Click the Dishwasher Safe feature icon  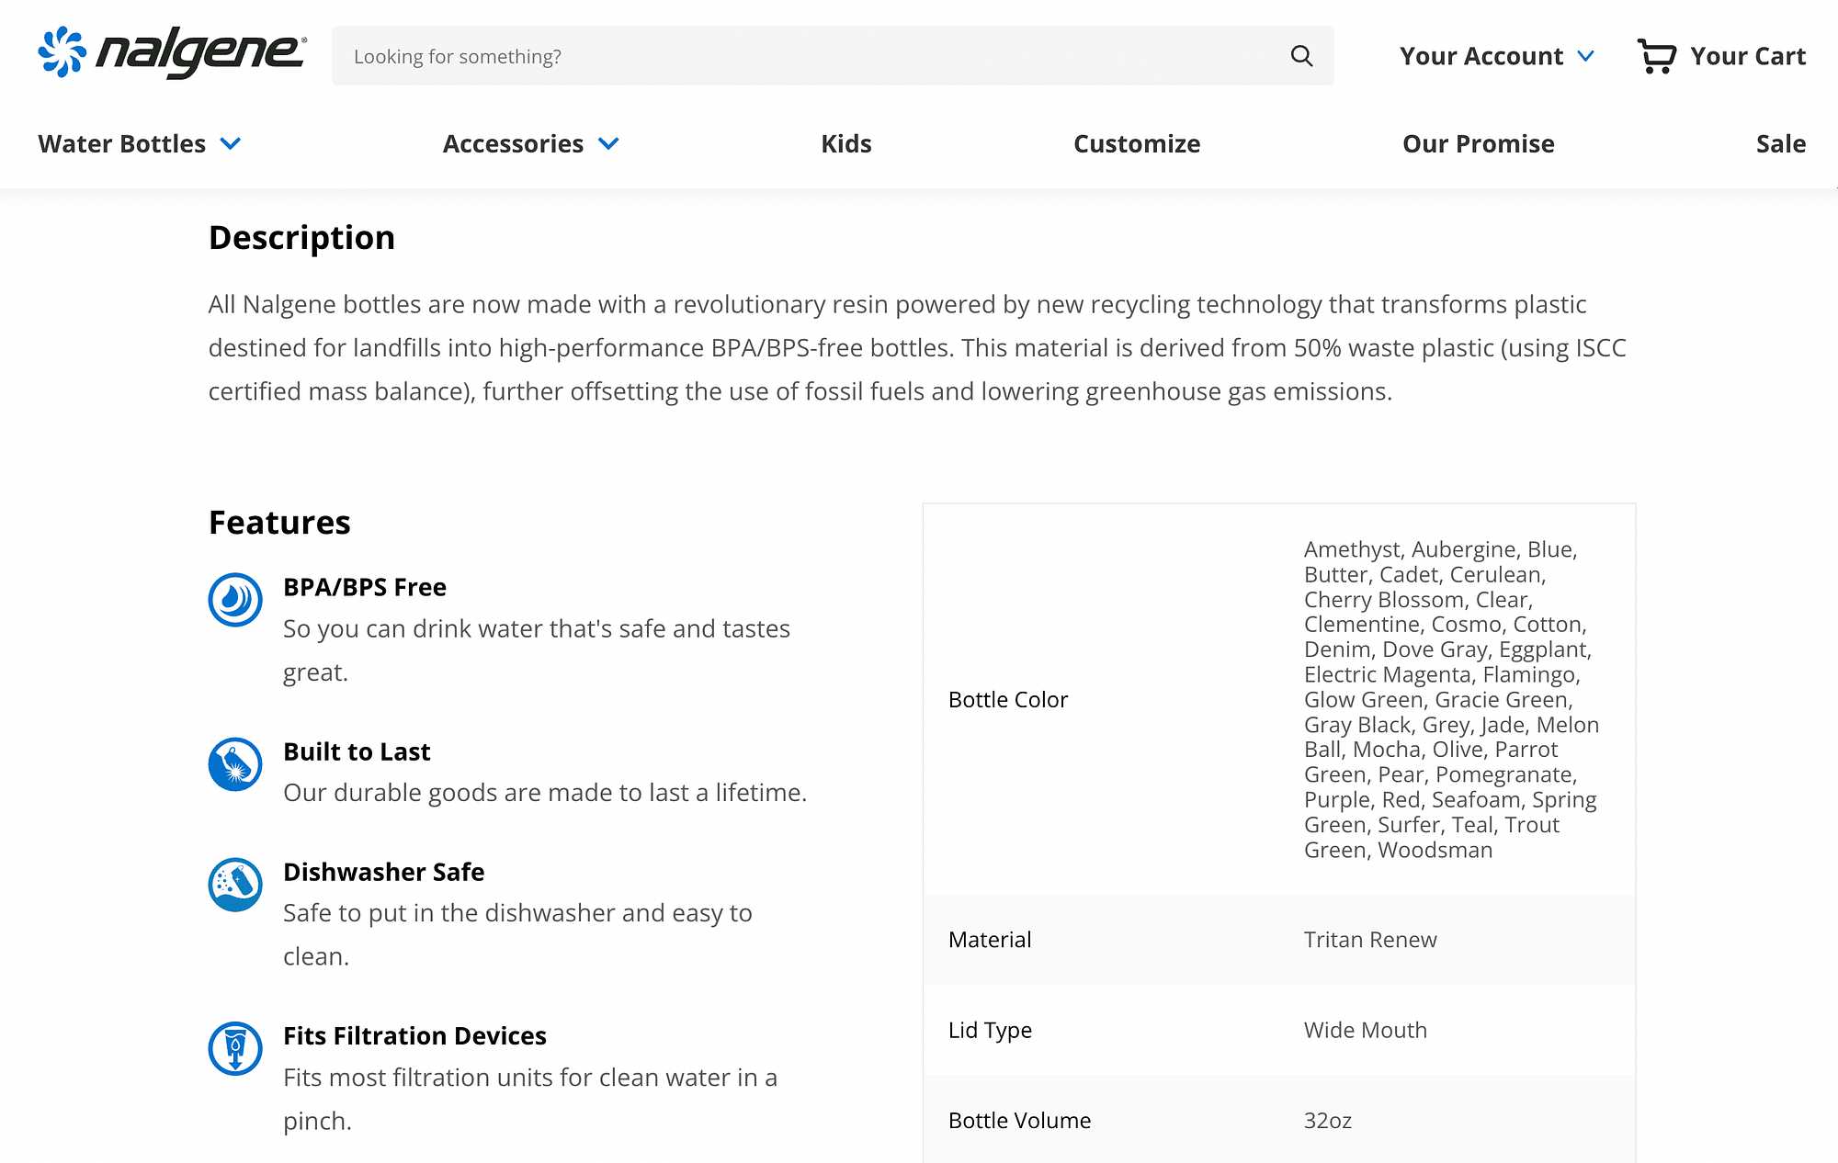(234, 883)
